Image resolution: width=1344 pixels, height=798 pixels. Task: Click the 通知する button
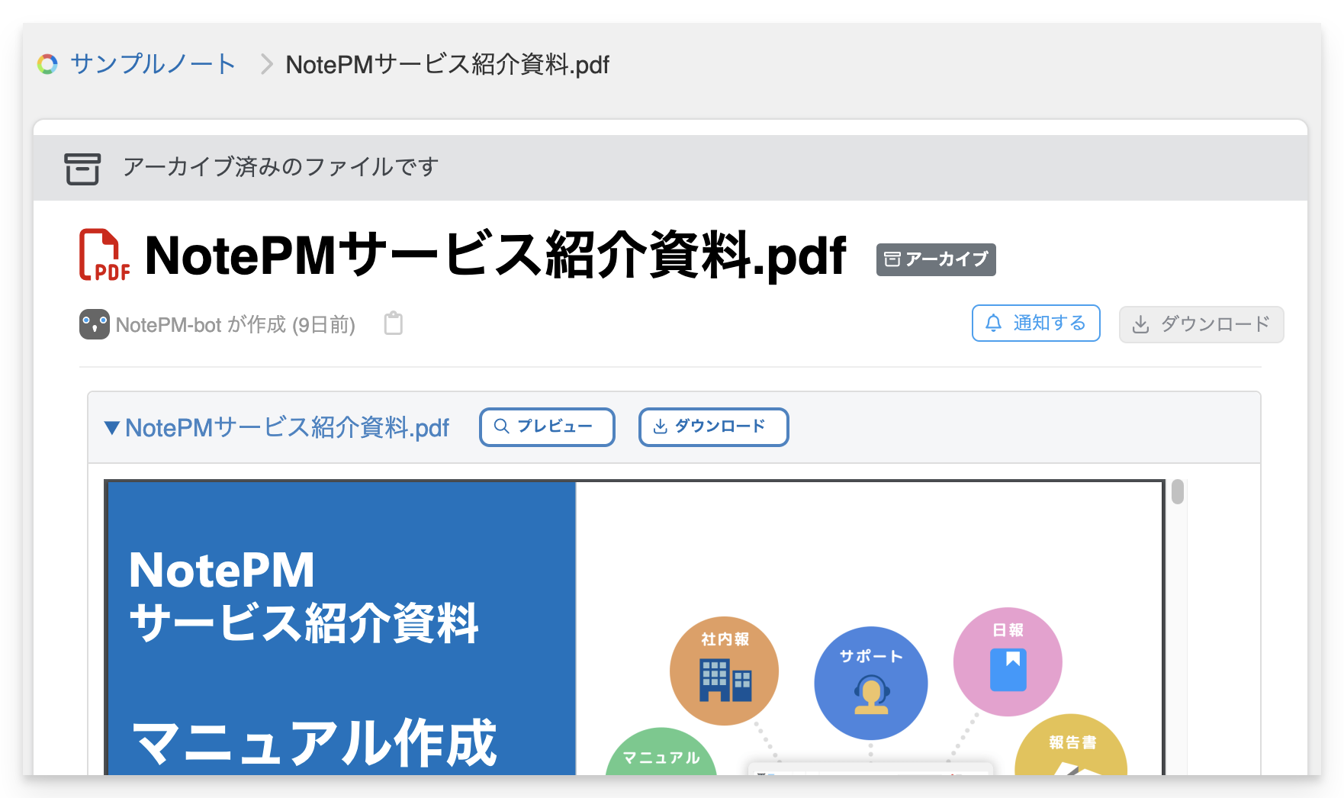pos(1036,323)
